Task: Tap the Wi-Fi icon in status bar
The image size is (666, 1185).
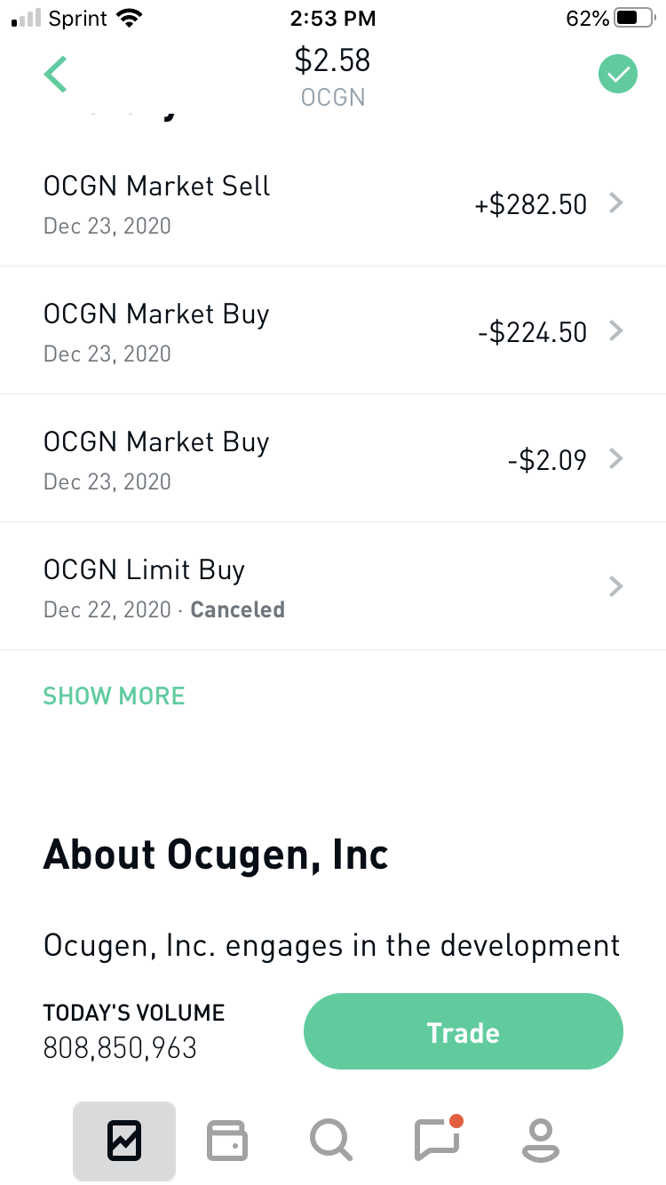Action: [x=131, y=19]
